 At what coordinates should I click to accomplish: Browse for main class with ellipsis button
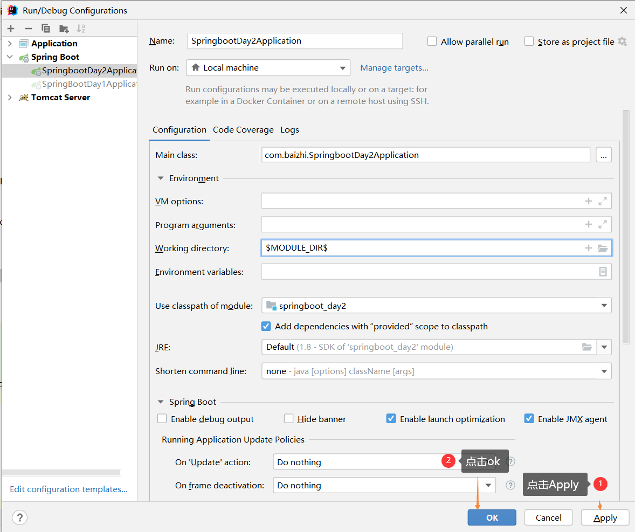tap(603, 155)
